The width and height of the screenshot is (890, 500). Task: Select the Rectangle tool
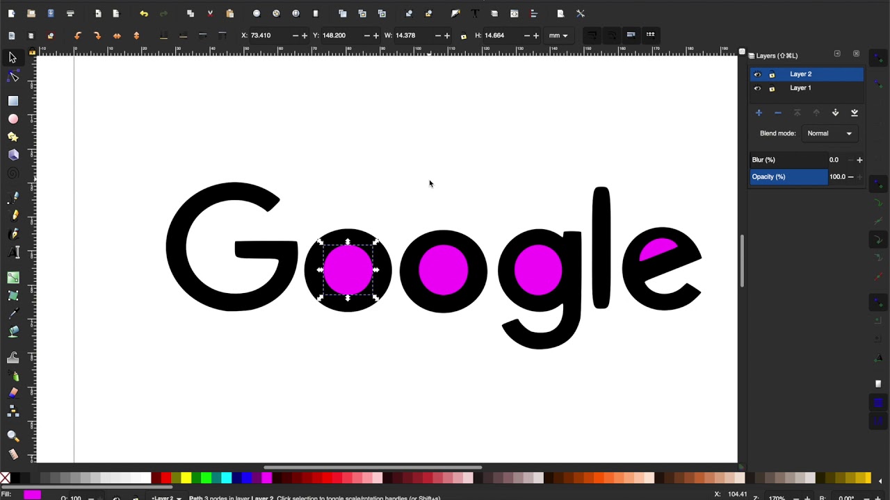pos(13,101)
